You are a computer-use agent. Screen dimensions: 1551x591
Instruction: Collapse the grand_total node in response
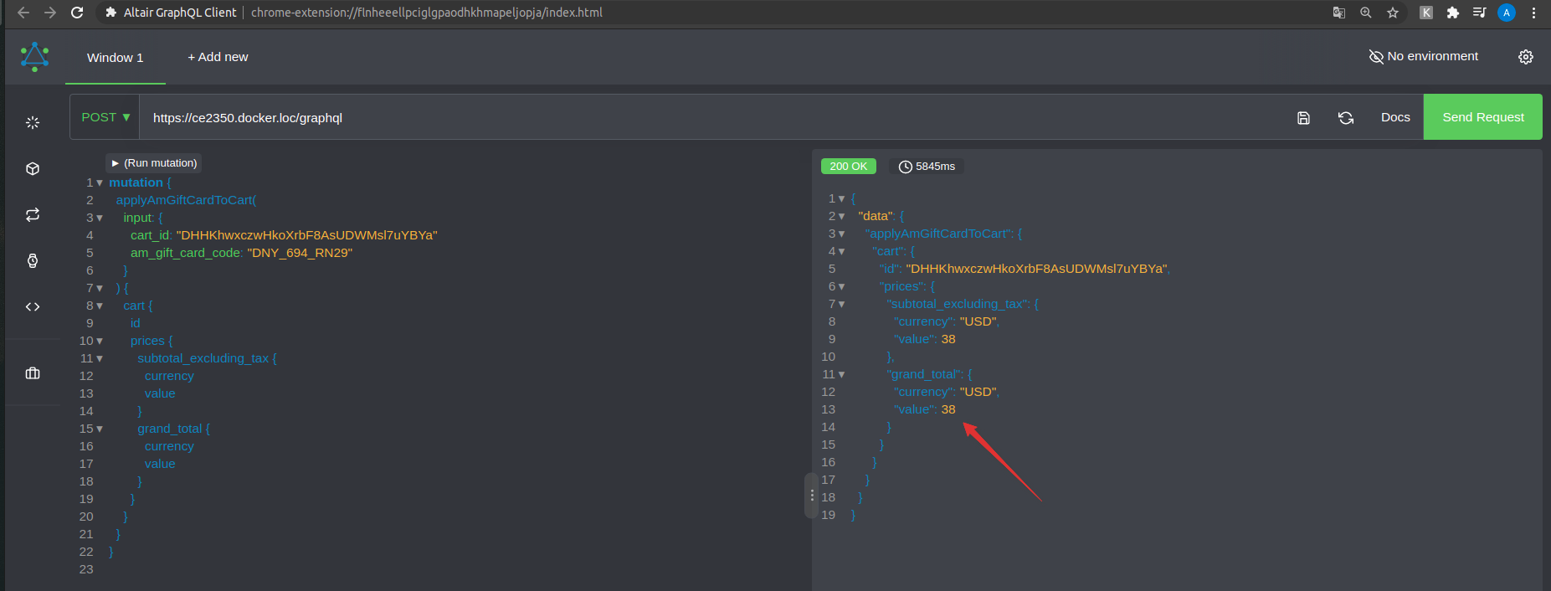click(x=841, y=375)
